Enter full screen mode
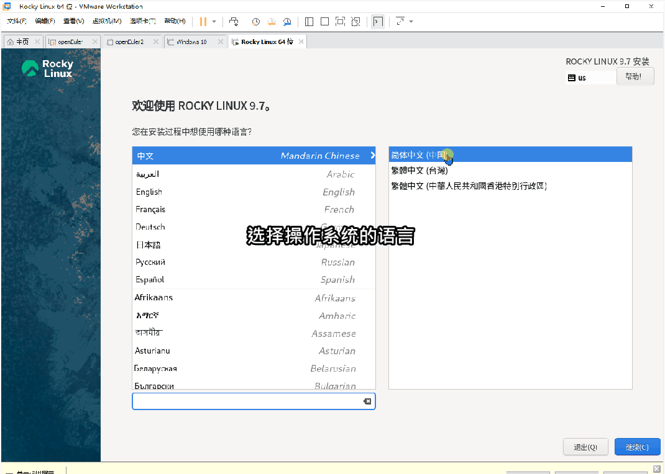665x474 pixels. tap(340, 21)
